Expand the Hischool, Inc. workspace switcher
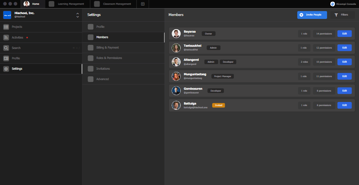 [x=77, y=15]
